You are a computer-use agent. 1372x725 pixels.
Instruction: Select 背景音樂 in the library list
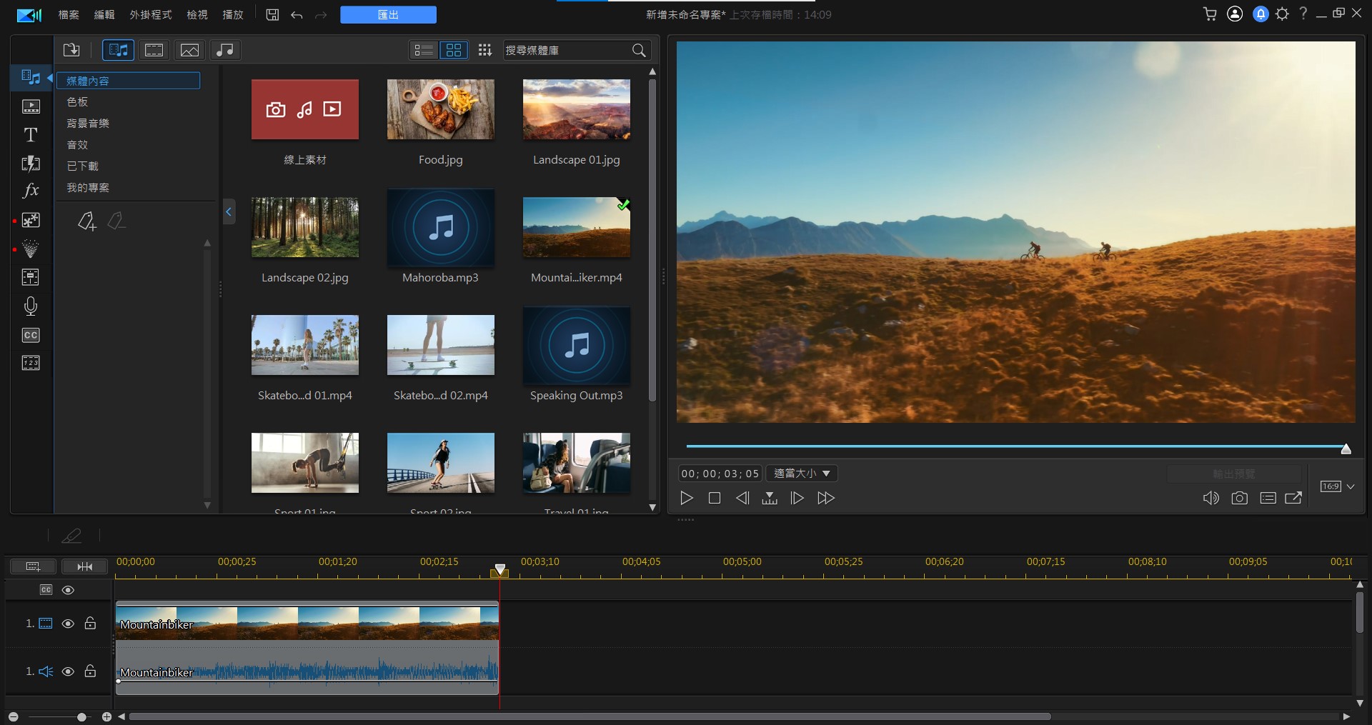88,124
